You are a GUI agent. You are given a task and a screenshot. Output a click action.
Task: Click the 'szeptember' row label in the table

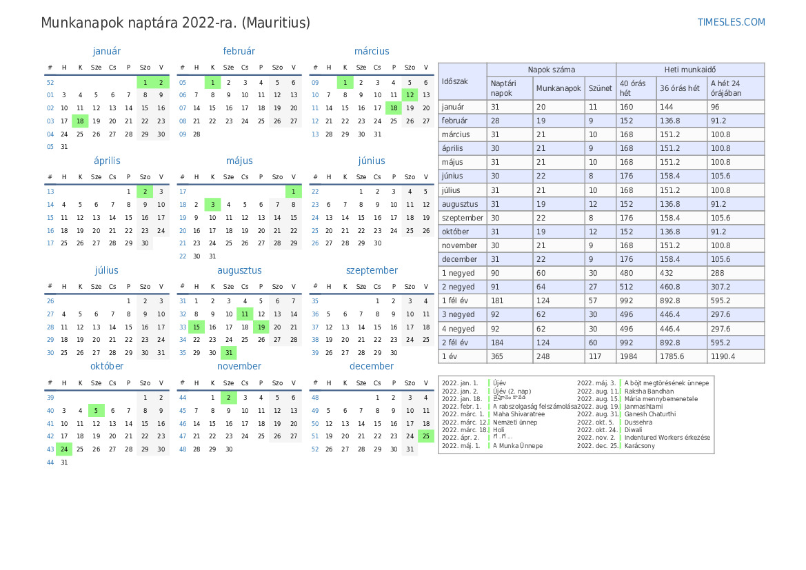tap(463, 218)
